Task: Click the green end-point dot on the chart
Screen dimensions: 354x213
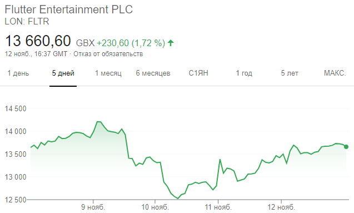Action: [346, 147]
